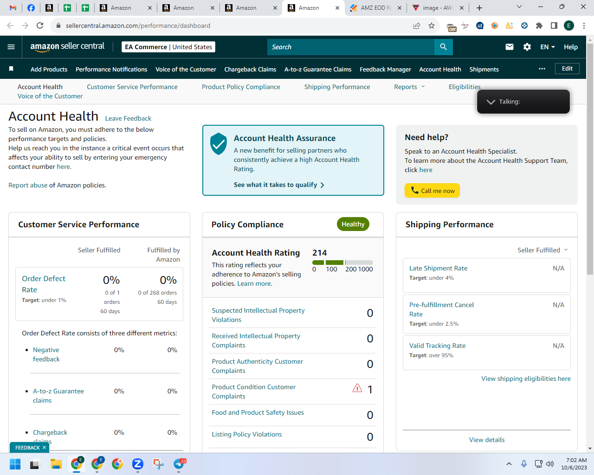Click the browser address bar URL
Viewport: 594px width, 475px height.
click(x=138, y=26)
